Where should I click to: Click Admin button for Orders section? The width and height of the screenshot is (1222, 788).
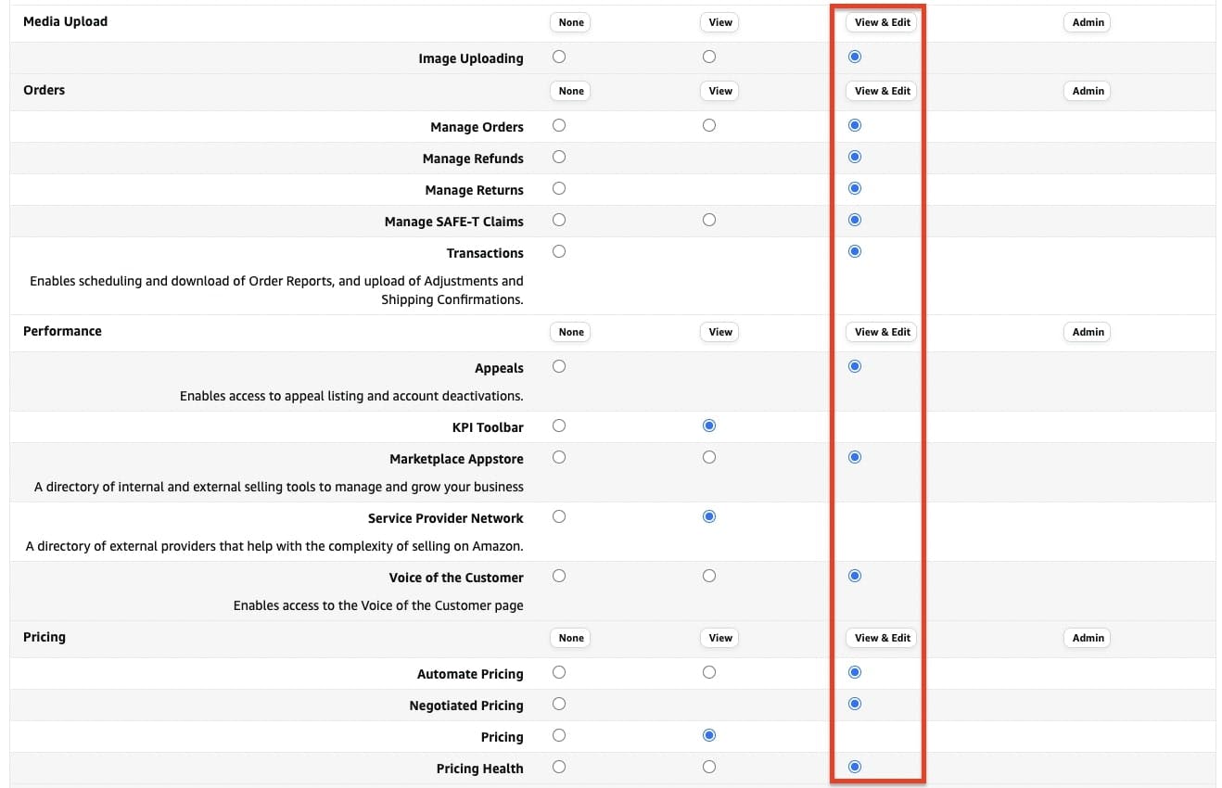point(1088,91)
